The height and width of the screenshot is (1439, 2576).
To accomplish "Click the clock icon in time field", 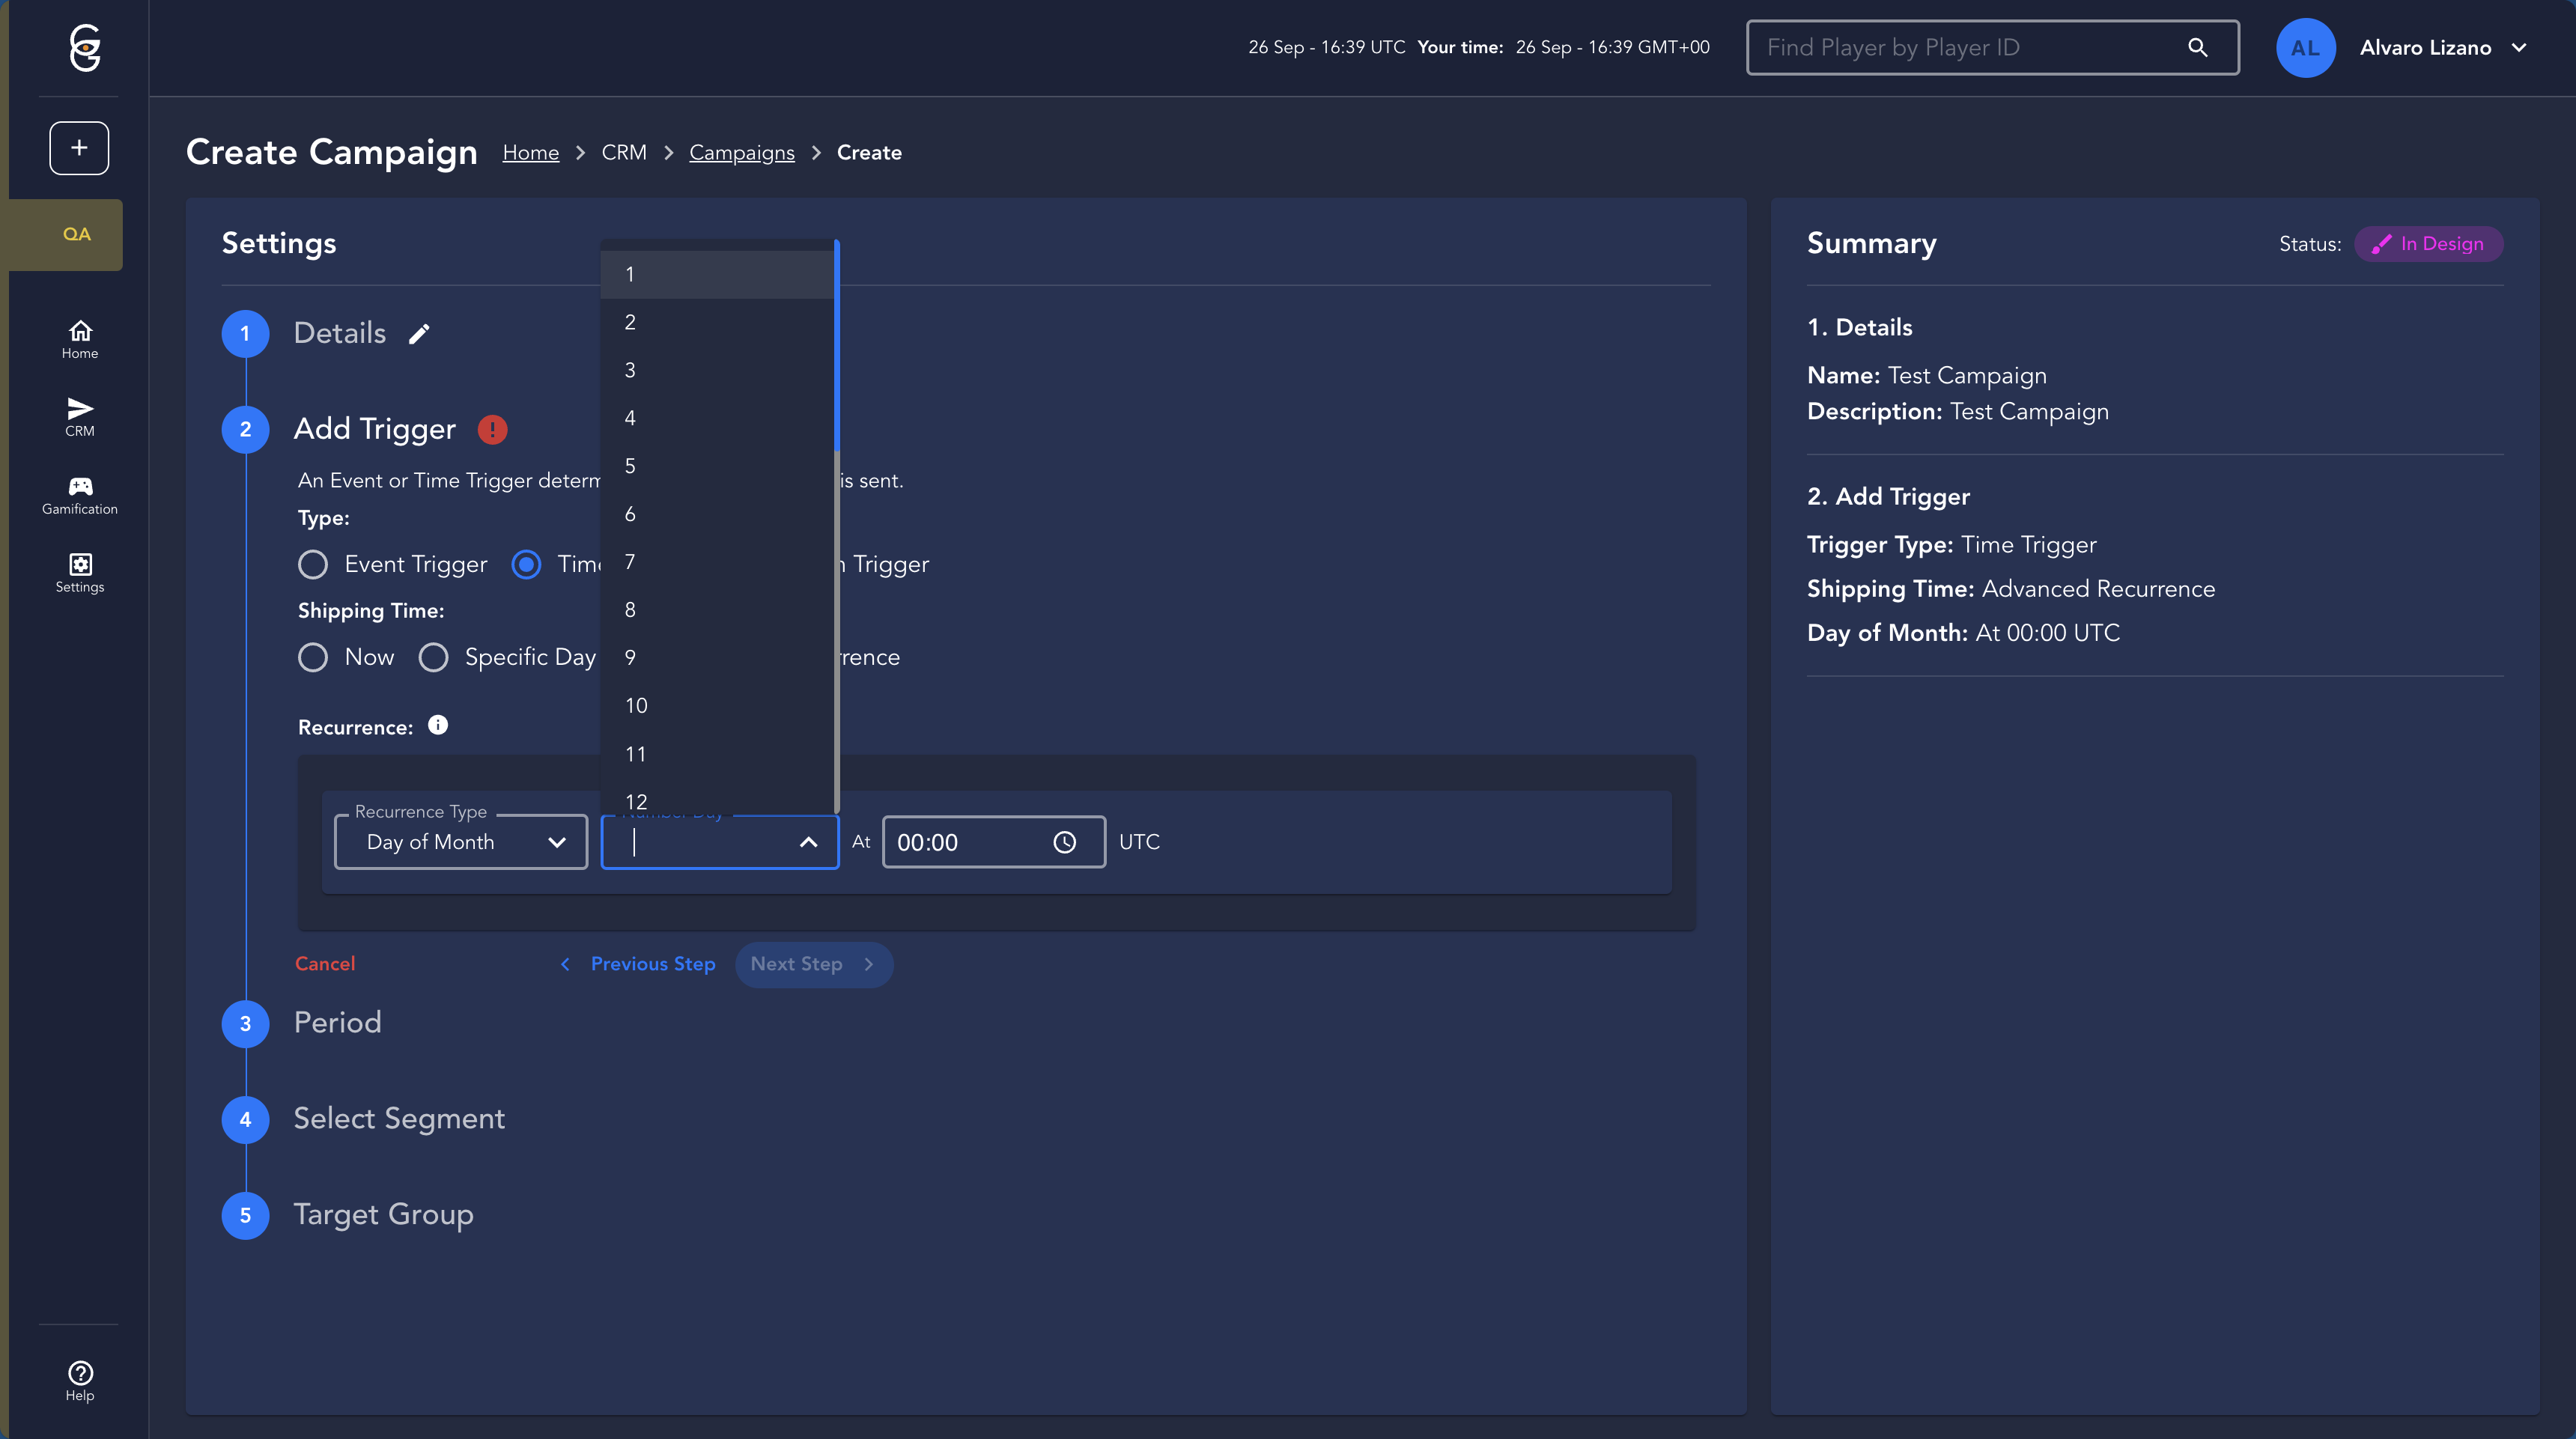I will click(1064, 842).
